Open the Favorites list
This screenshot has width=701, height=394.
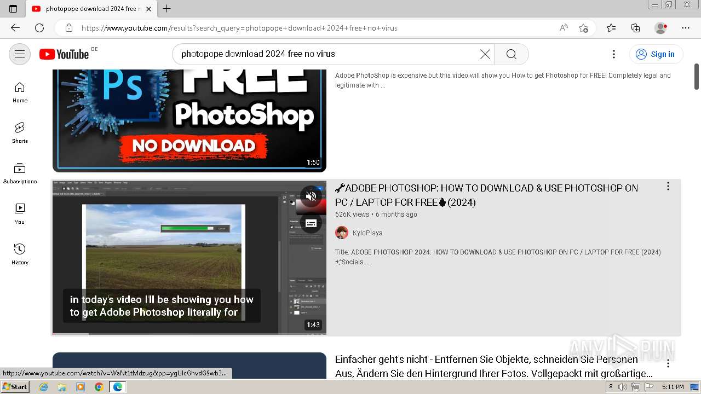611,28
